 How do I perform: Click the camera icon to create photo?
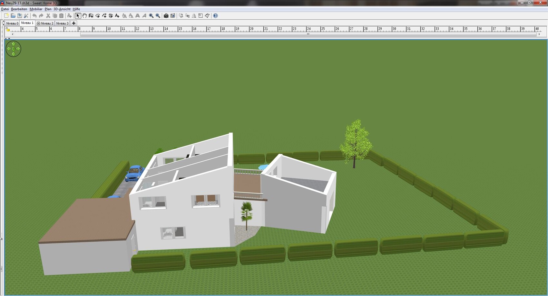tap(166, 16)
